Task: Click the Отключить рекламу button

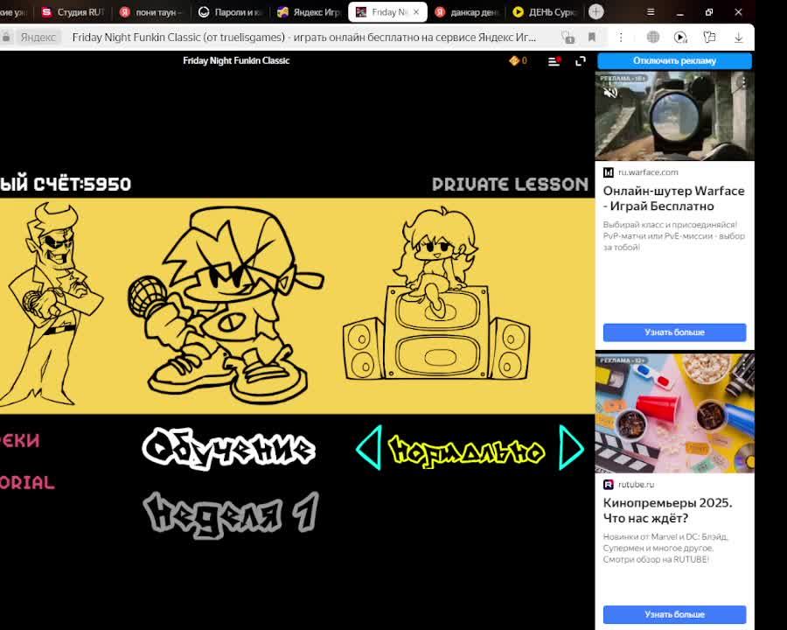Action: [x=674, y=60]
